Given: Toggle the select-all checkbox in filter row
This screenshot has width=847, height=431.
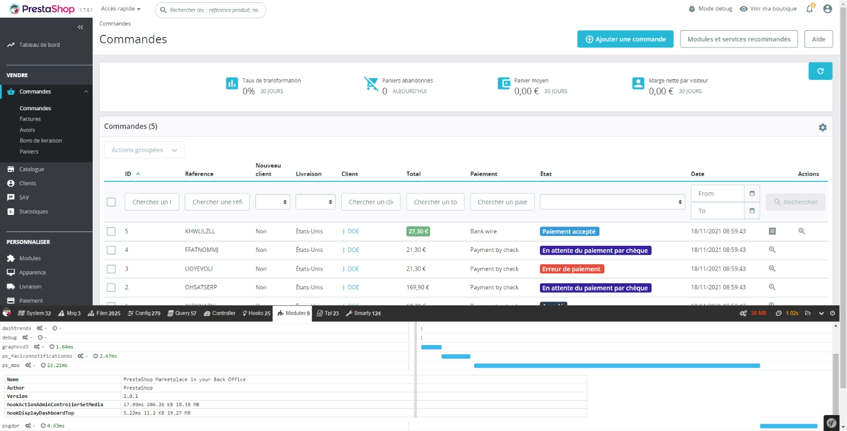Looking at the screenshot, I should click(x=111, y=202).
